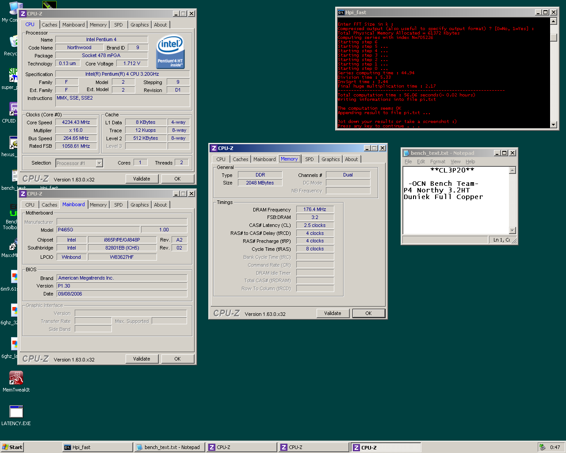Click the Z icon in the Memory CPU-Z title bar
The image size is (566, 453).
[214, 148]
